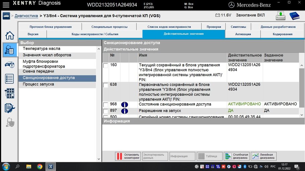The height and width of the screenshot is (171, 305).
Task: Click the vehicle icon beside Диагностика breadcrumb
Action: [6, 16]
